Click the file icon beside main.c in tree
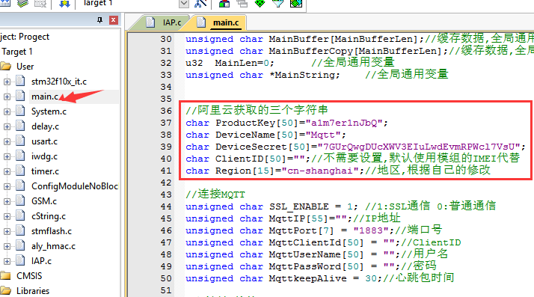534x297 pixels. (20, 96)
